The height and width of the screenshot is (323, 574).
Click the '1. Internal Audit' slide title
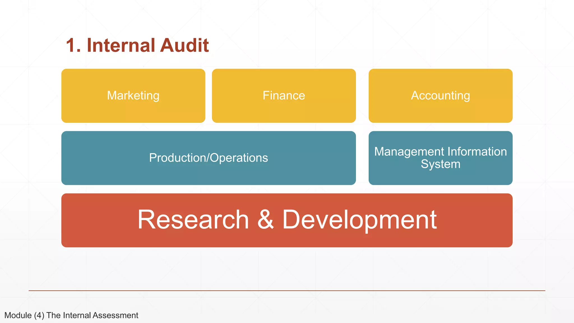[137, 45]
